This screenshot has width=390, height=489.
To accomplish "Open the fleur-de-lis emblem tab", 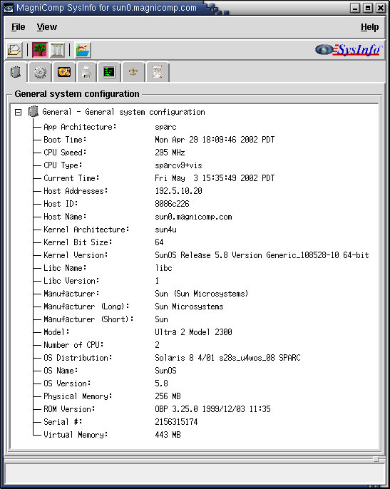I will [133, 73].
